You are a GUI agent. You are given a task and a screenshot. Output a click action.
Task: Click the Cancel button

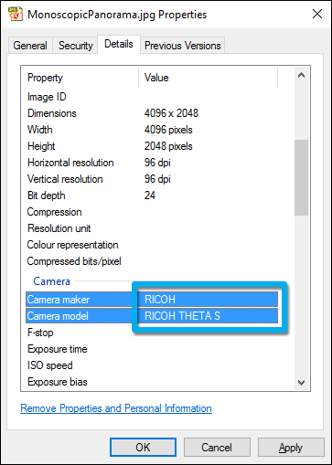(217, 448)
